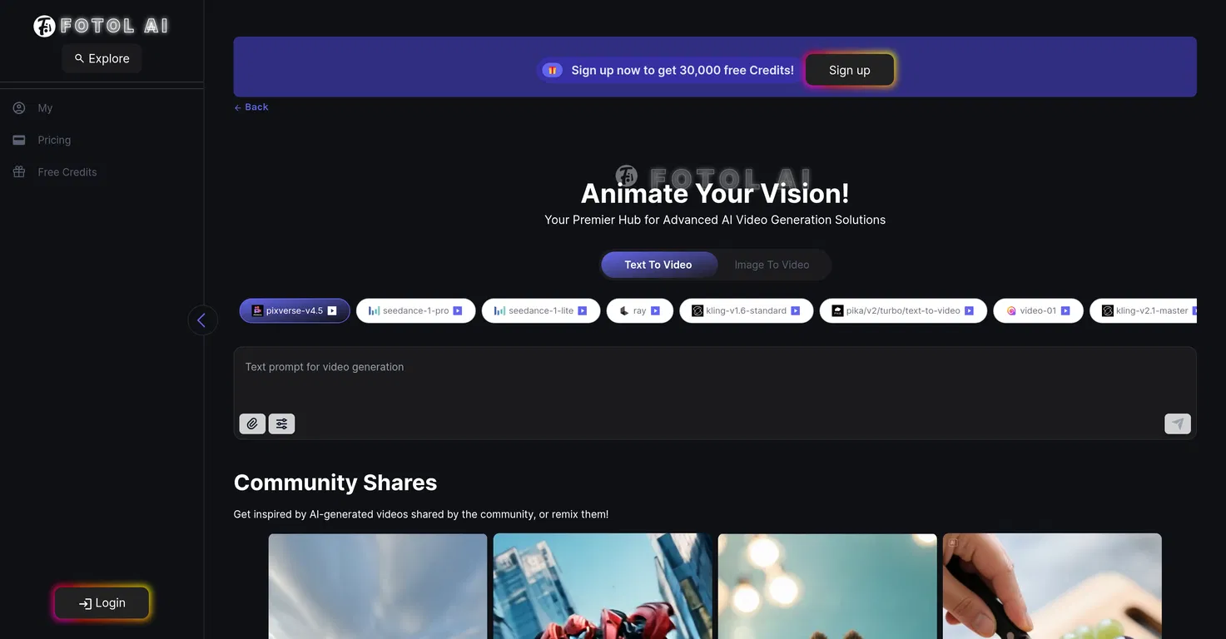Click the user profile icon beside My

coord(19,108)
